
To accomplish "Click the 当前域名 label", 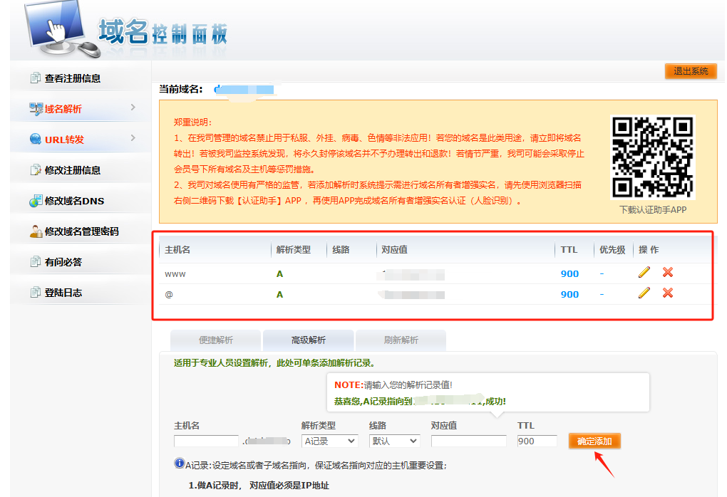I will (181, 89).
